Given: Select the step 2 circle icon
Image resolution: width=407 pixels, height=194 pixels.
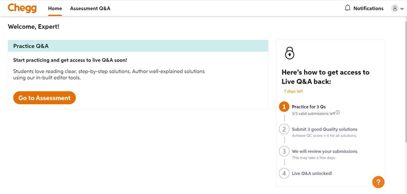Looking at the screenshot, I should 284,129.
